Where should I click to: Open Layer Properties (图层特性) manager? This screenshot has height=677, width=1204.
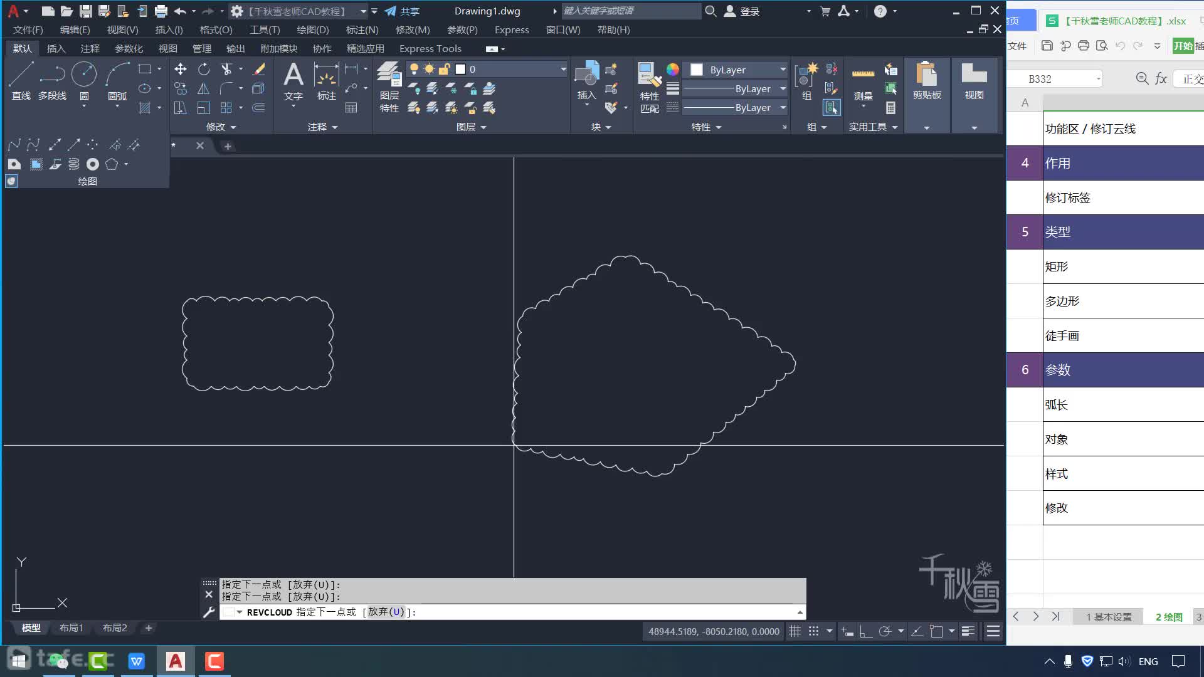pyautogui.click(x=389, y=87)
